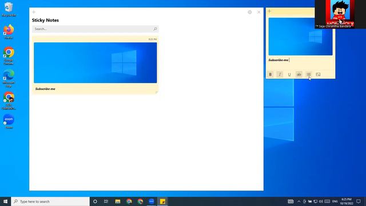Open Sticky Notes settings gear

pyautogui.click(x=250, y=12)
